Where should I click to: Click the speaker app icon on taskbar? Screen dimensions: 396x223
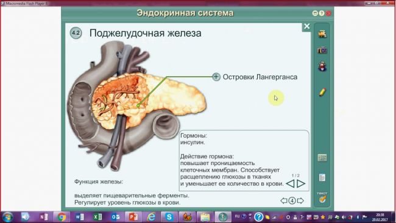click(26, 217)
